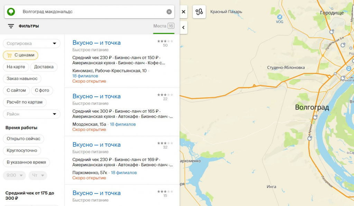Expand the "Сортировка" dropdown
The width and height of the screenshot is (354, 206).
(31, 44)
